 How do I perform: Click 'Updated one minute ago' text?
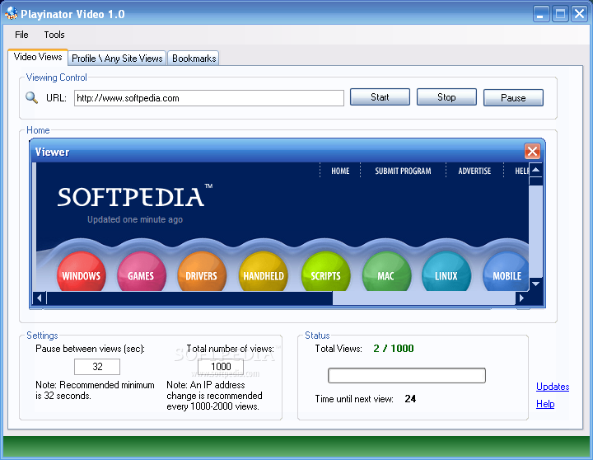coord(135,219)
